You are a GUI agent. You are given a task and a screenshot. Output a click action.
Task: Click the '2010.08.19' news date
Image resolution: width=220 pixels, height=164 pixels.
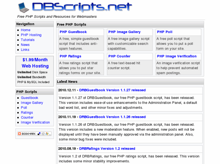(67, 149)
